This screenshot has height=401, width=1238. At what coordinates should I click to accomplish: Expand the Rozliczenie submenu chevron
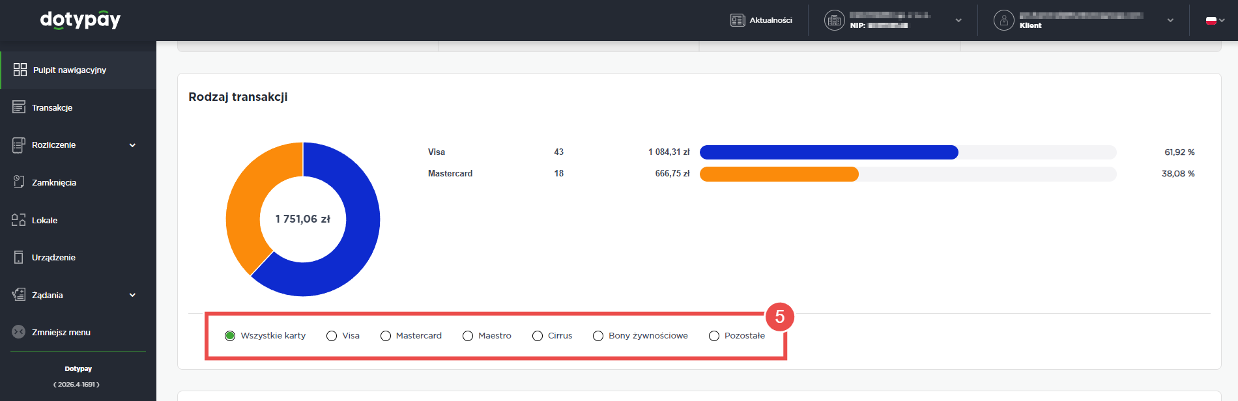[x=132, y=145]
